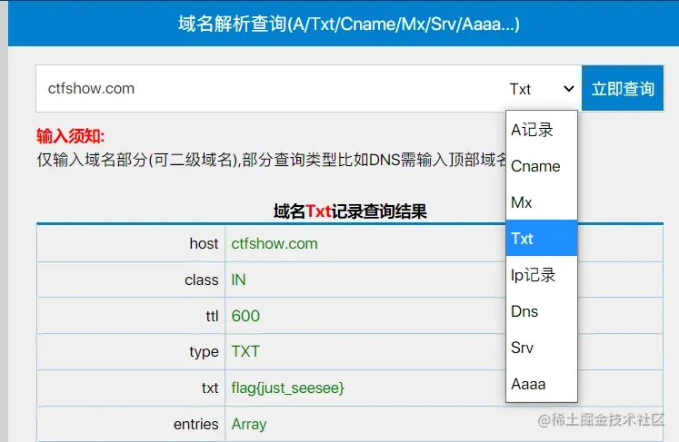Image resolution: width=679 pixels, height=442 pixels.
Task: Select Srv option in the dropdown list
Action: point(542,348)
